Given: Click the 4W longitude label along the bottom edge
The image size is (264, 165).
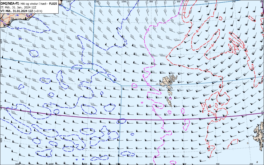Looking at the screenshot, I should [218, 164].
